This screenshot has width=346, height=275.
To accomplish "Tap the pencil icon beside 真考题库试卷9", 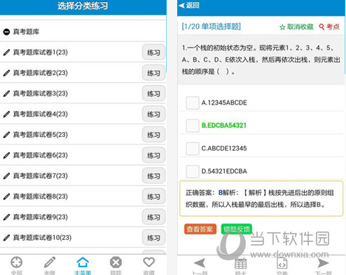I will point(6,217).
